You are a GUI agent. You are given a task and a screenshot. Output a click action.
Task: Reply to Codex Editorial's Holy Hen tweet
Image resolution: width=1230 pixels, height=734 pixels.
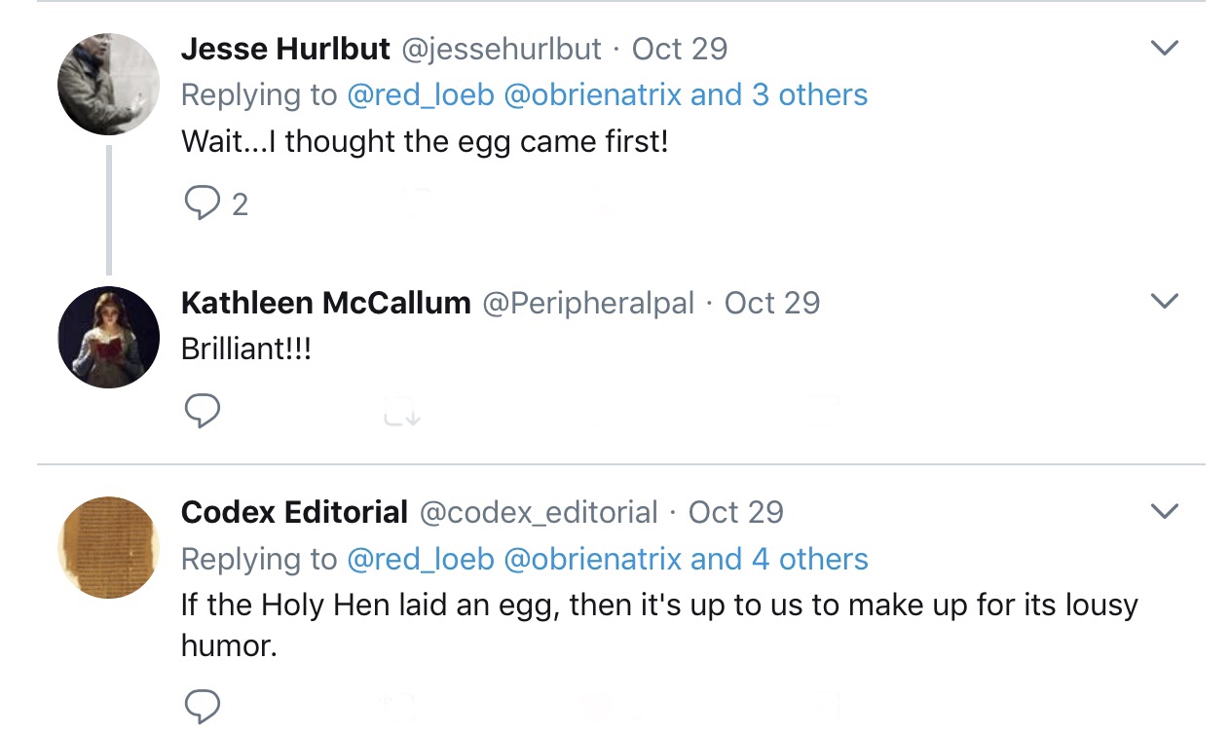203,708
